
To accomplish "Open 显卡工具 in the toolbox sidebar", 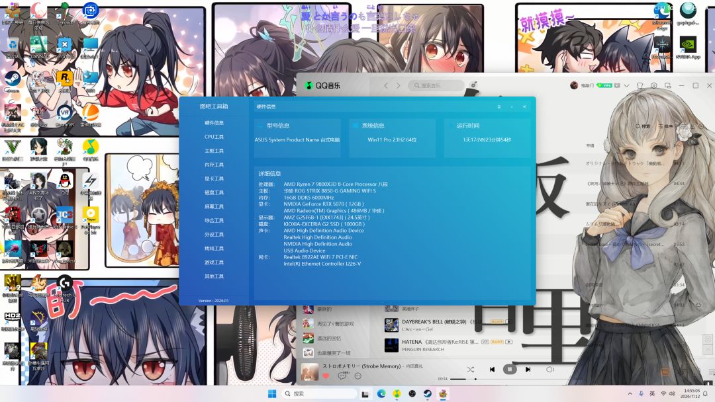I will click(x=214, y=179).
